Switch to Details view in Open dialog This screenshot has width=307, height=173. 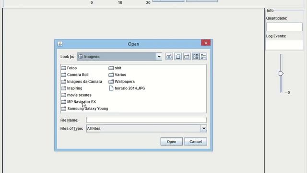tap(203, 57)
